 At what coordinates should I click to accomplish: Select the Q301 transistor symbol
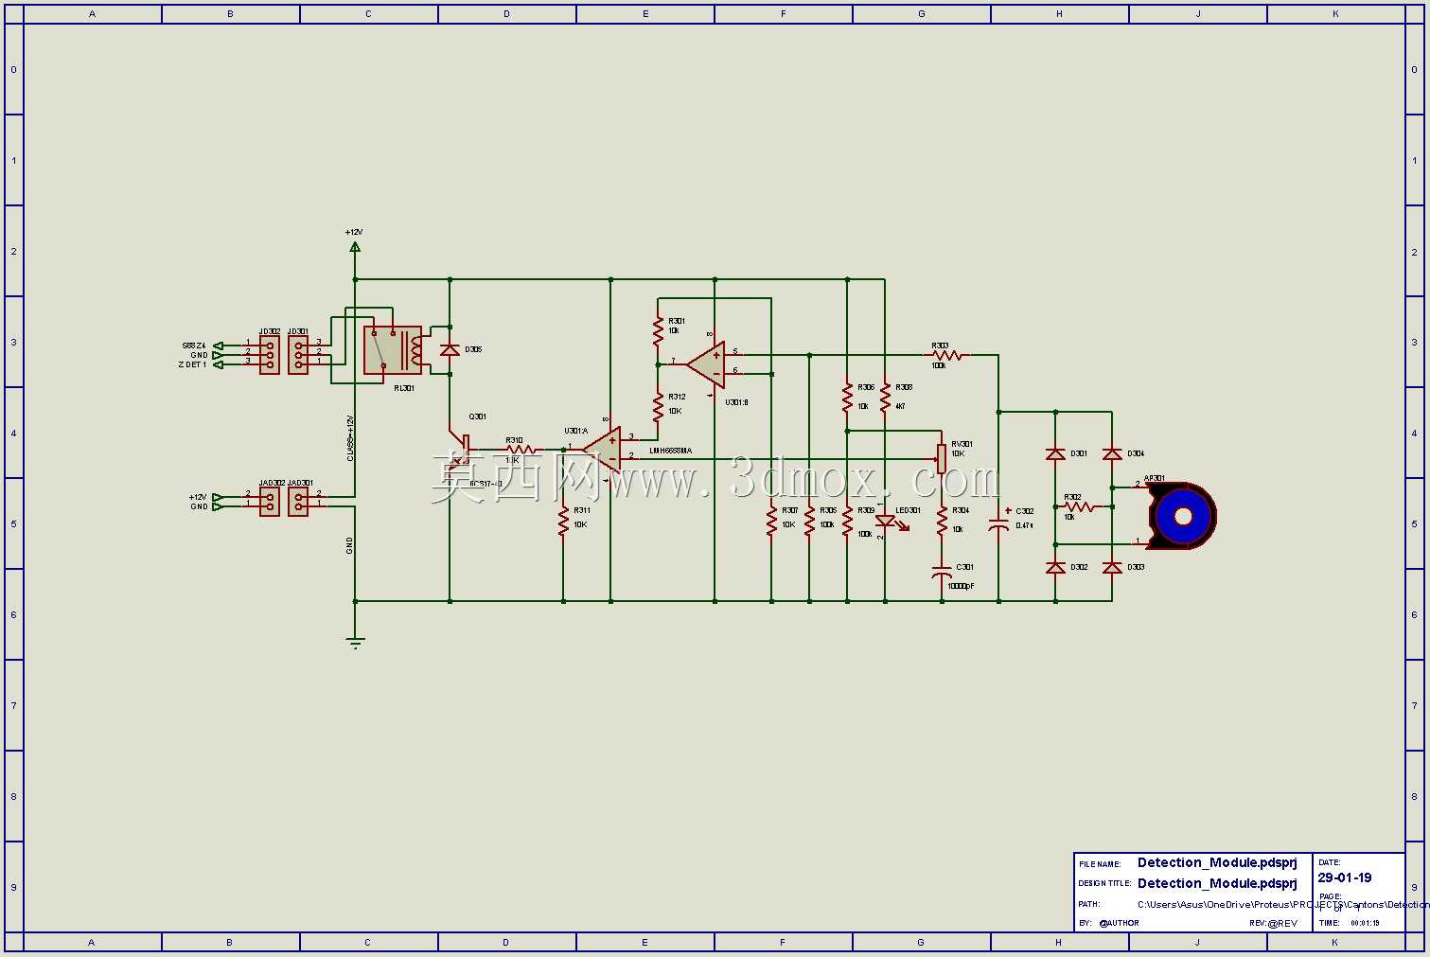pos(462,448)
